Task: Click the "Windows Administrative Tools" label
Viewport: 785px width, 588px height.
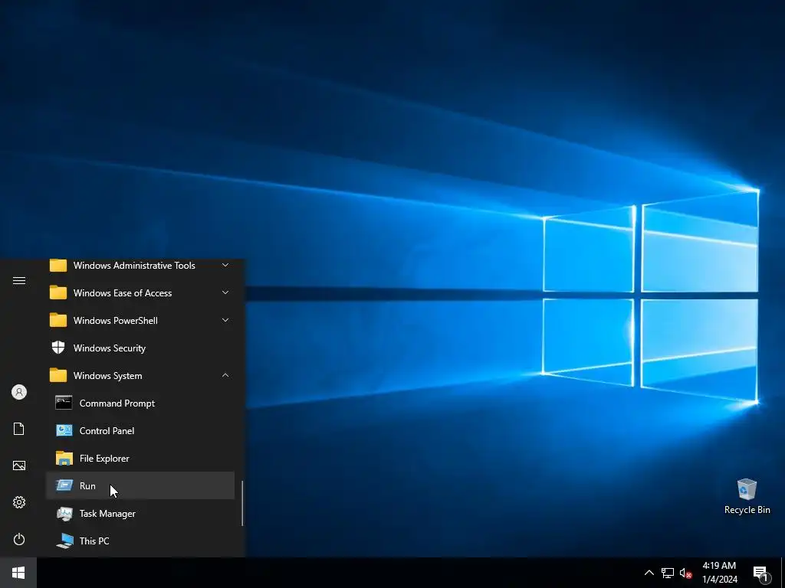Action: (x=134, y=266)
